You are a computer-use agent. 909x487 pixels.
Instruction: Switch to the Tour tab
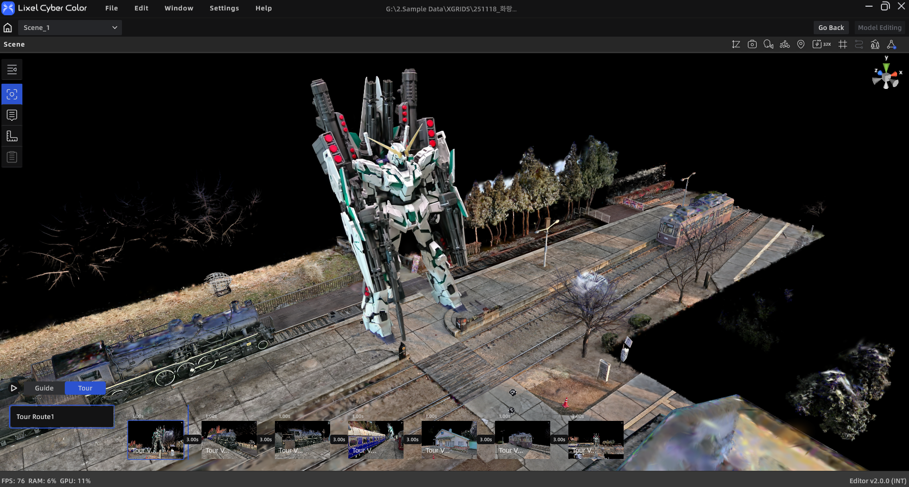[85, 388]
